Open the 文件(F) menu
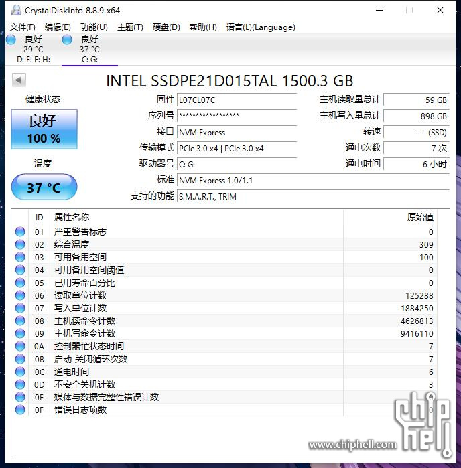The height and width of the screenshot is (468, 461). point(23,27)
